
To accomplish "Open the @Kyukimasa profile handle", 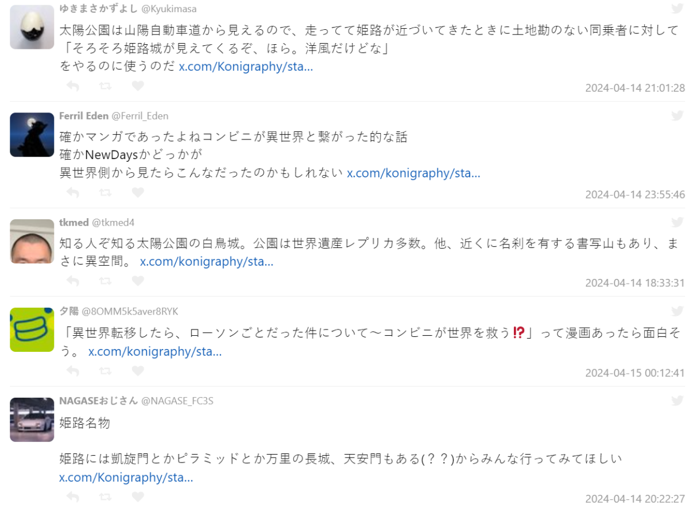I will (169, 9).
